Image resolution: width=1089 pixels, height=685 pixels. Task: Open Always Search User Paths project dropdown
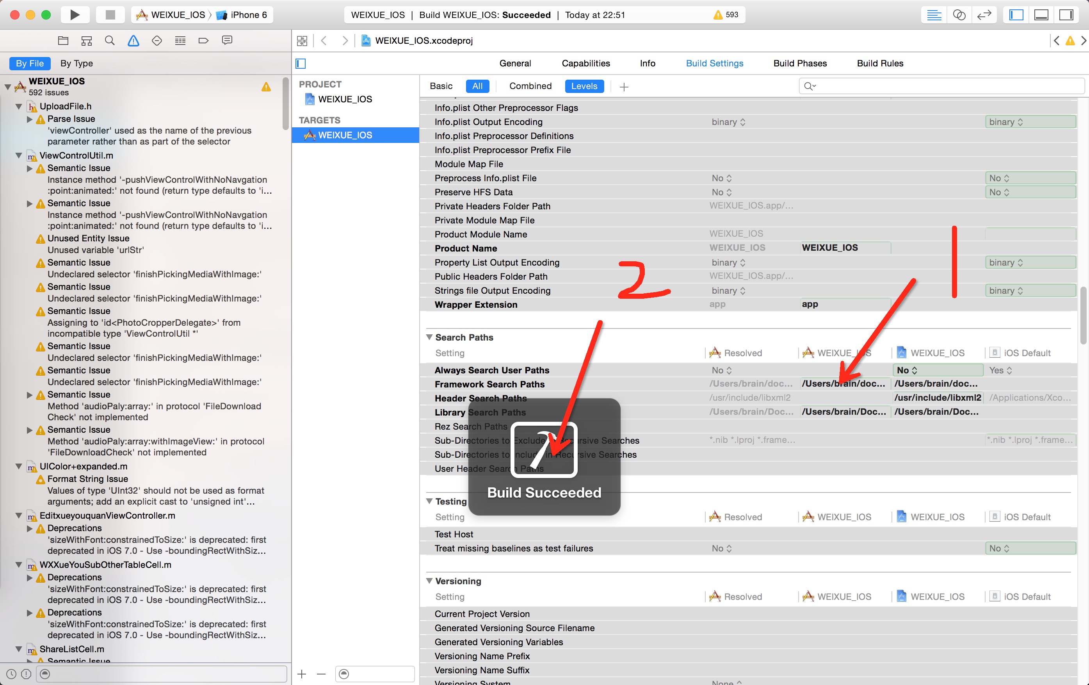coord(938,370)
